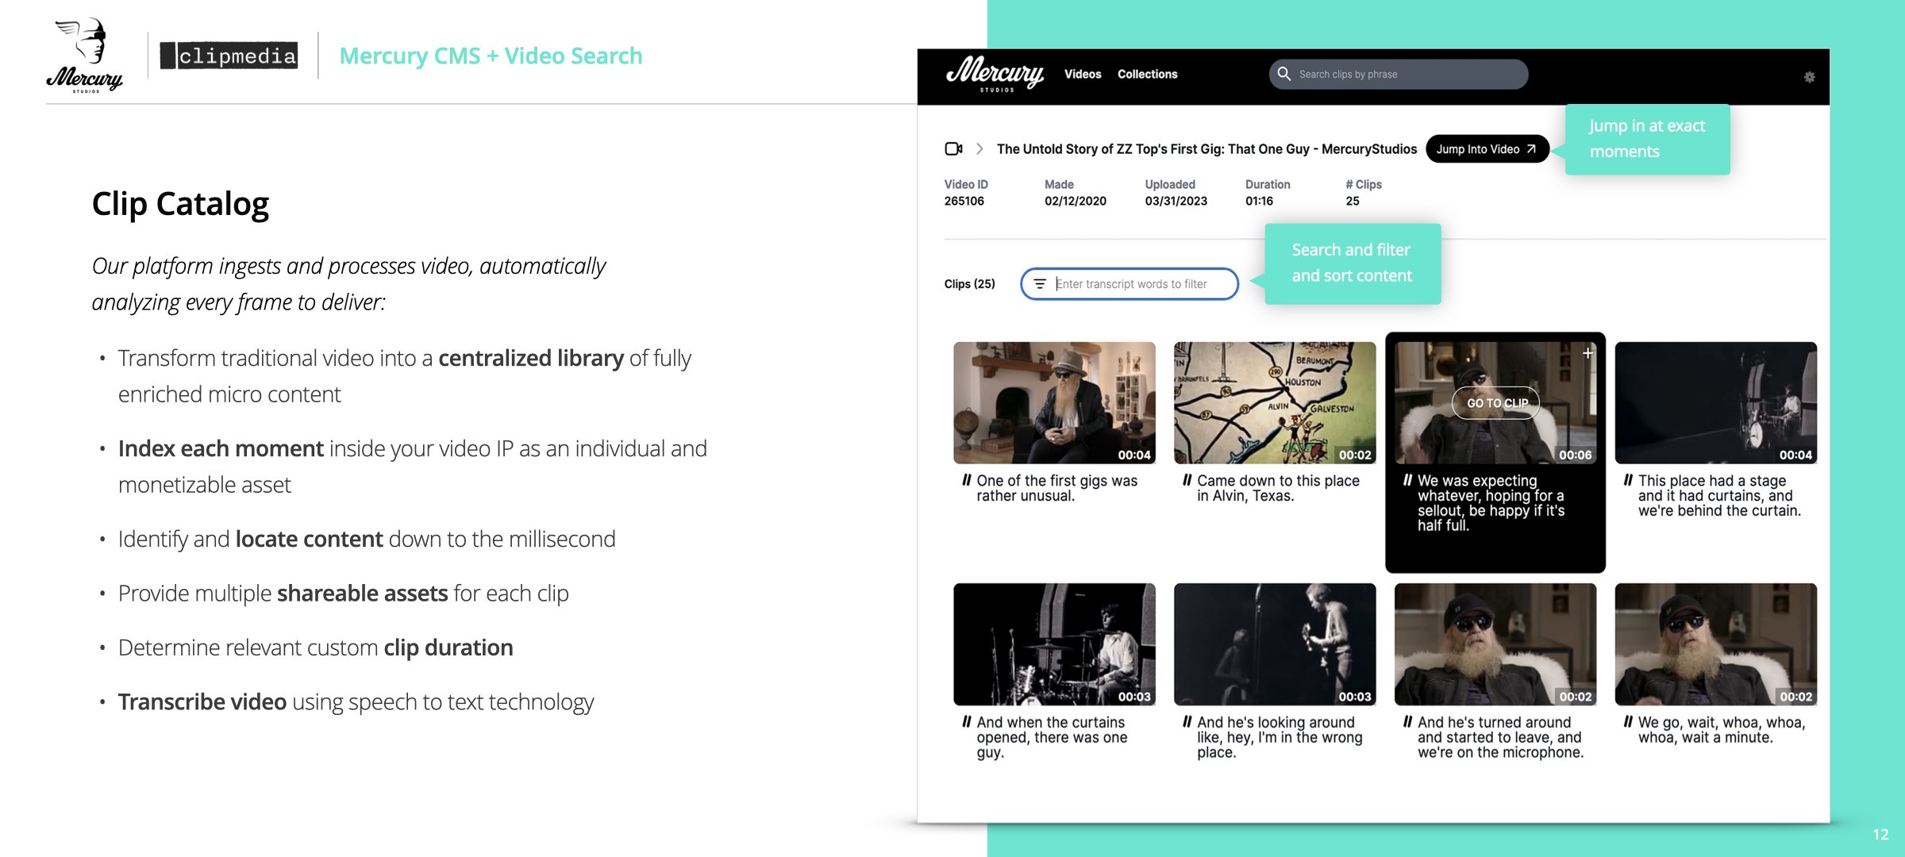The height and width of the screenshot is (857, 1905).
Task: Open the Alvin, Texas map clip thumbnail
Action: point(1275,403)
